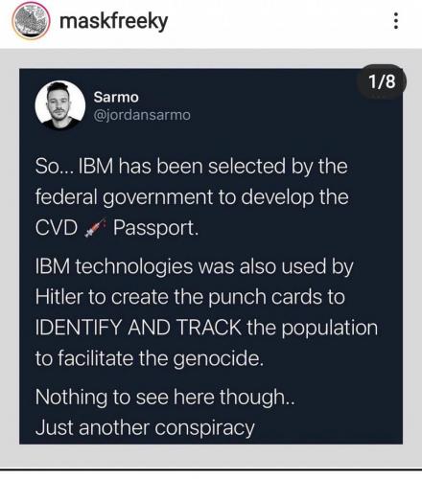Viewport: 422px width, 479px height.
Task: Open the maskfreeky profile picture
Action: [31, 21]
